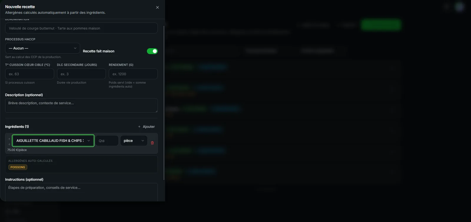The image size is (471, 222).
Task: Click into the Instructions text area
Action: pyautogui.click(x=81, y=192)
